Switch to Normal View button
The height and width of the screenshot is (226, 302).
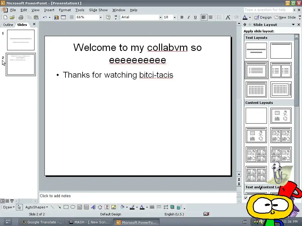click(x=2, y=201)
